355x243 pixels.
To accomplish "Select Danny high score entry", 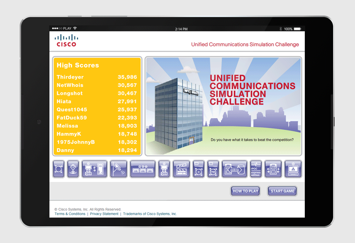I will tap(97, 150).
